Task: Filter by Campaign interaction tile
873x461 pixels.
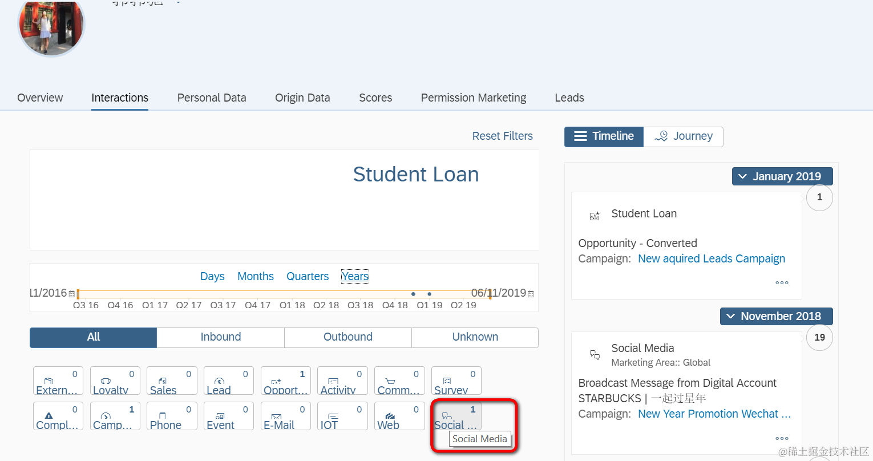Action: [115, 416]
